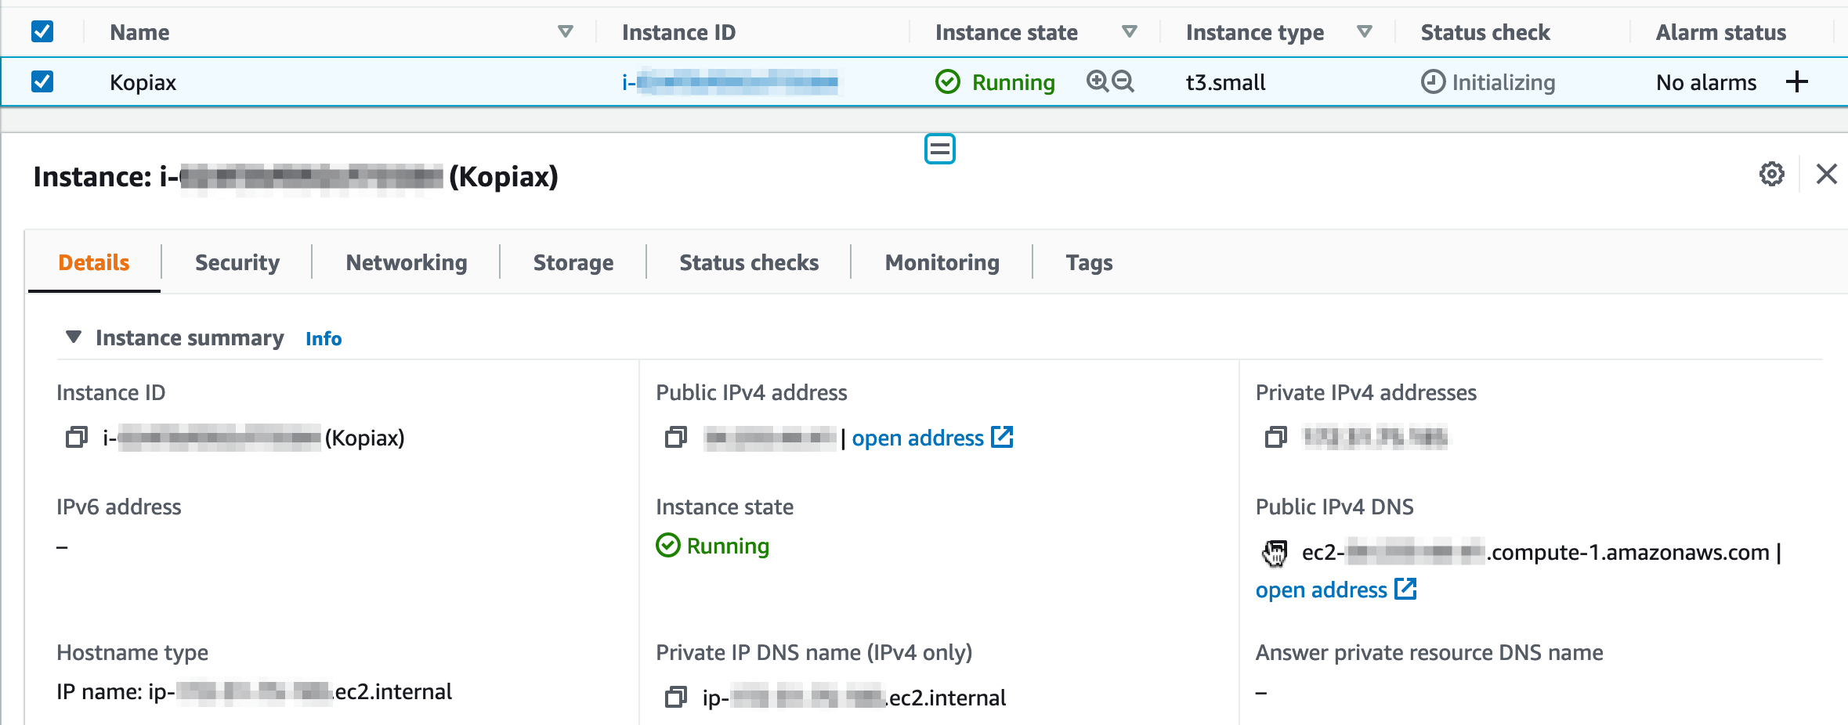Select the Details tab

94,262
